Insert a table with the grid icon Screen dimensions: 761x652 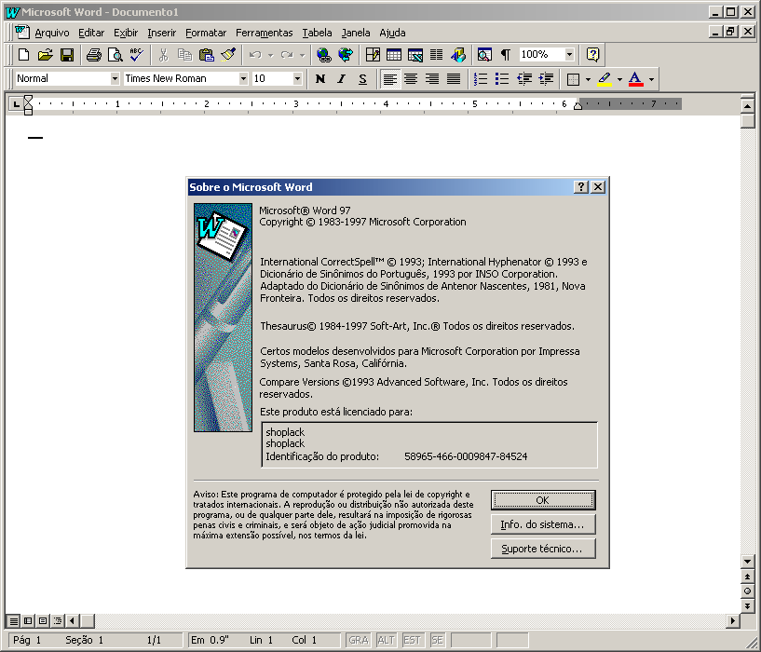pyautogui.click(x=394, y=55)
